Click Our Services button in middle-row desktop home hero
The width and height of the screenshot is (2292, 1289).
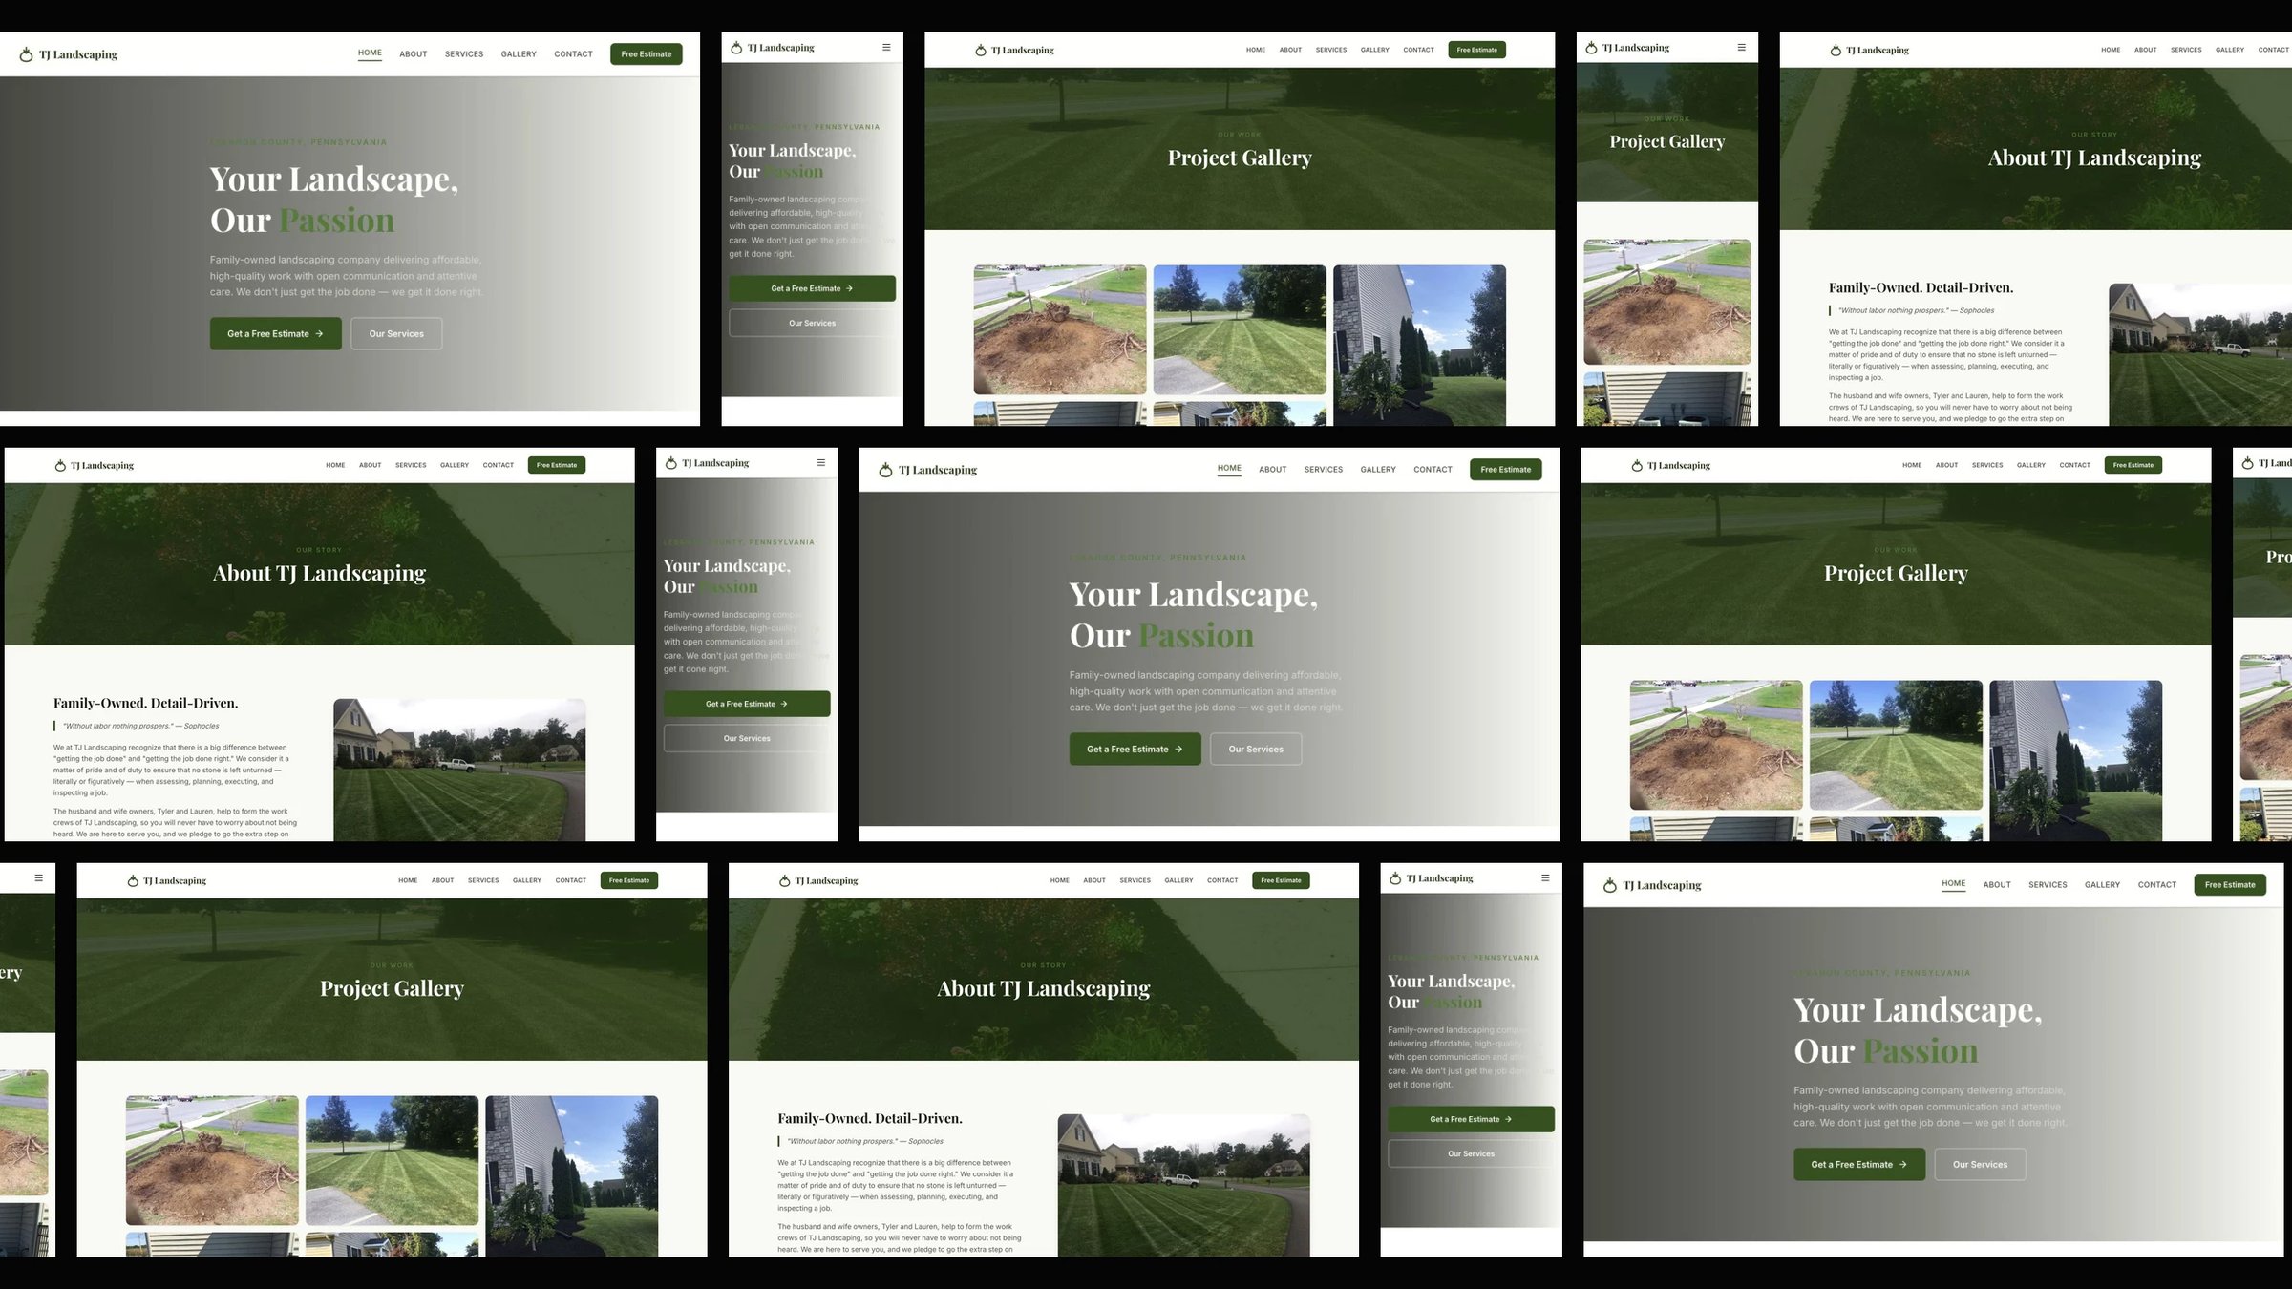pyautogui.click(x=1256, y=750)
